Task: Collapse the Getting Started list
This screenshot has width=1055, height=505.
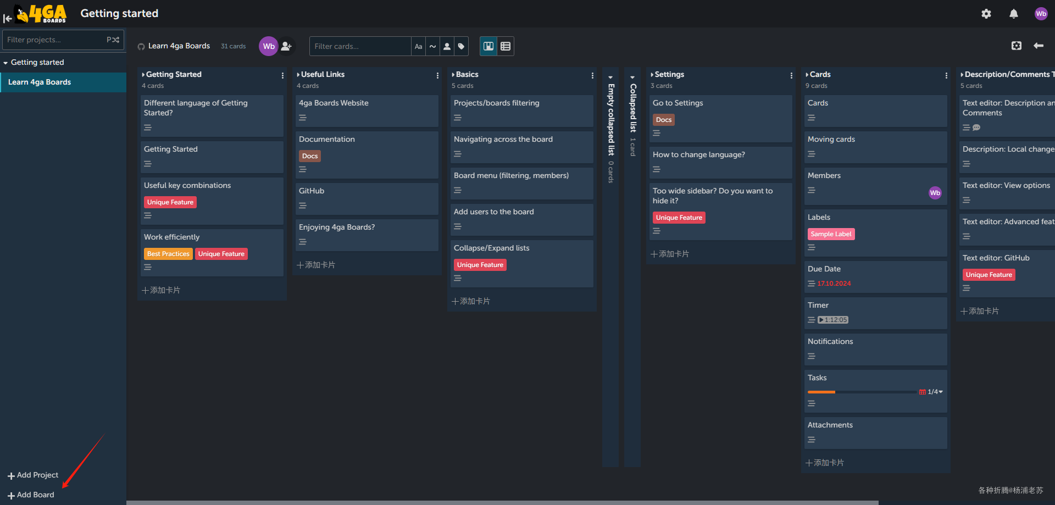Action: 143,75
